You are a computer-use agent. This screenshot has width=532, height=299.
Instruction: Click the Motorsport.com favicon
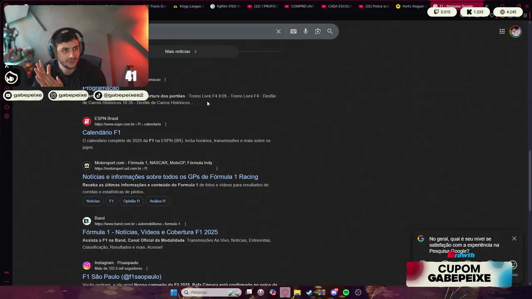click(87, 165)
